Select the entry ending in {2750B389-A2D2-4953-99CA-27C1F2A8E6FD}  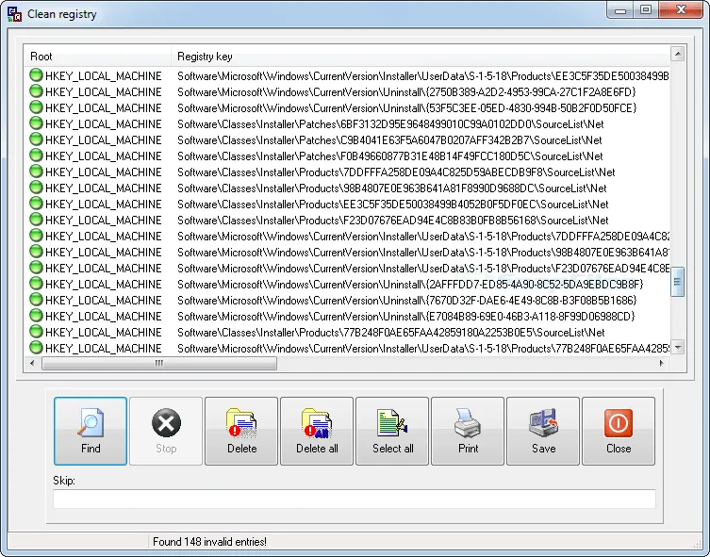pos(406,91)
